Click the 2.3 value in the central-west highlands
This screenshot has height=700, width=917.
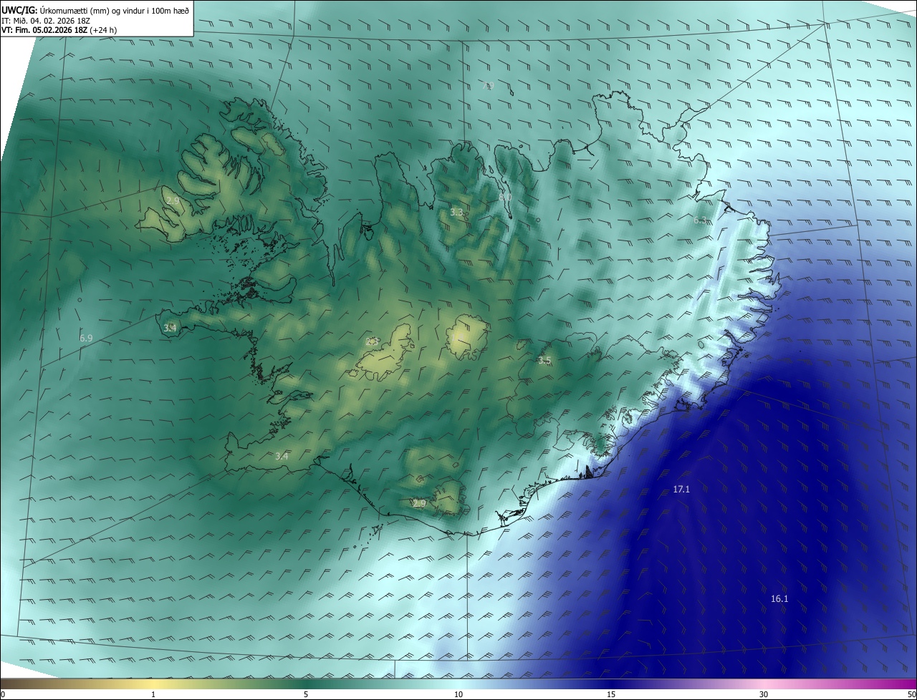tap(372, 342)
